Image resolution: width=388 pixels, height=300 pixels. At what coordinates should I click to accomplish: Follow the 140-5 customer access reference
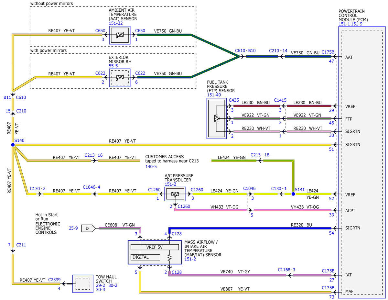point(151,166)
